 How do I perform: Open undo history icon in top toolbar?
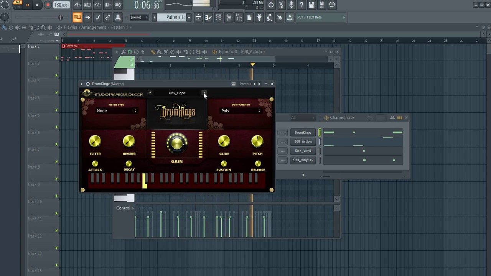pyautogui.click(x=271, y=5)
